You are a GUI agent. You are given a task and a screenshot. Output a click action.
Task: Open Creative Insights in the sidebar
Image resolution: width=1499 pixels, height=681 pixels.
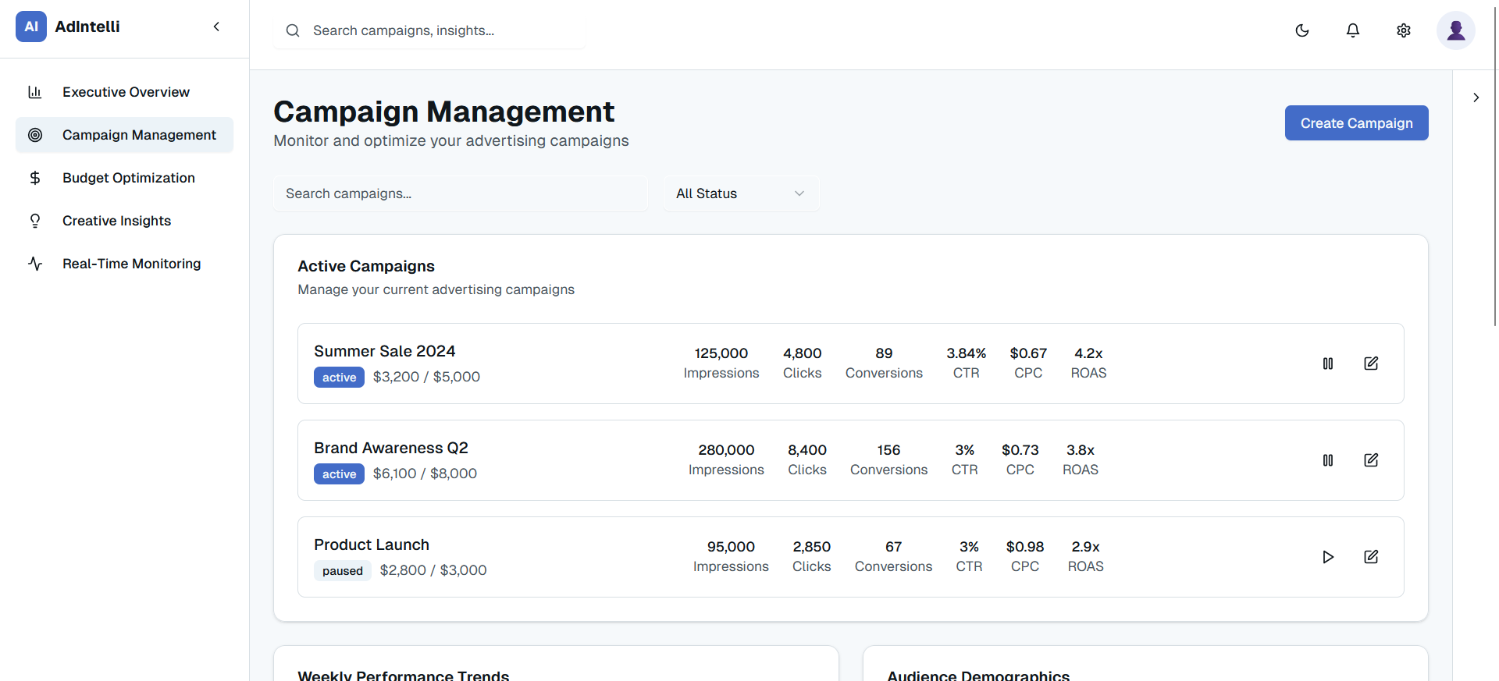[125, 221]
